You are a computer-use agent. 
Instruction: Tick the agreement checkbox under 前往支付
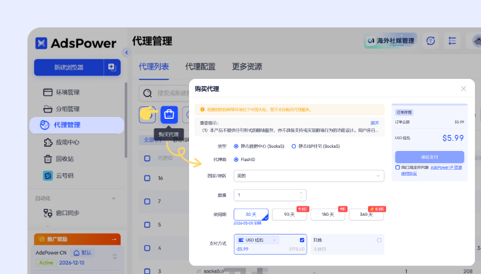(x=397, y=168)
